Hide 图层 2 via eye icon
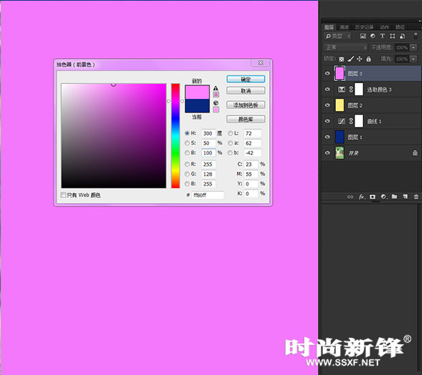The image size is (422, 375). click(327, 105)
